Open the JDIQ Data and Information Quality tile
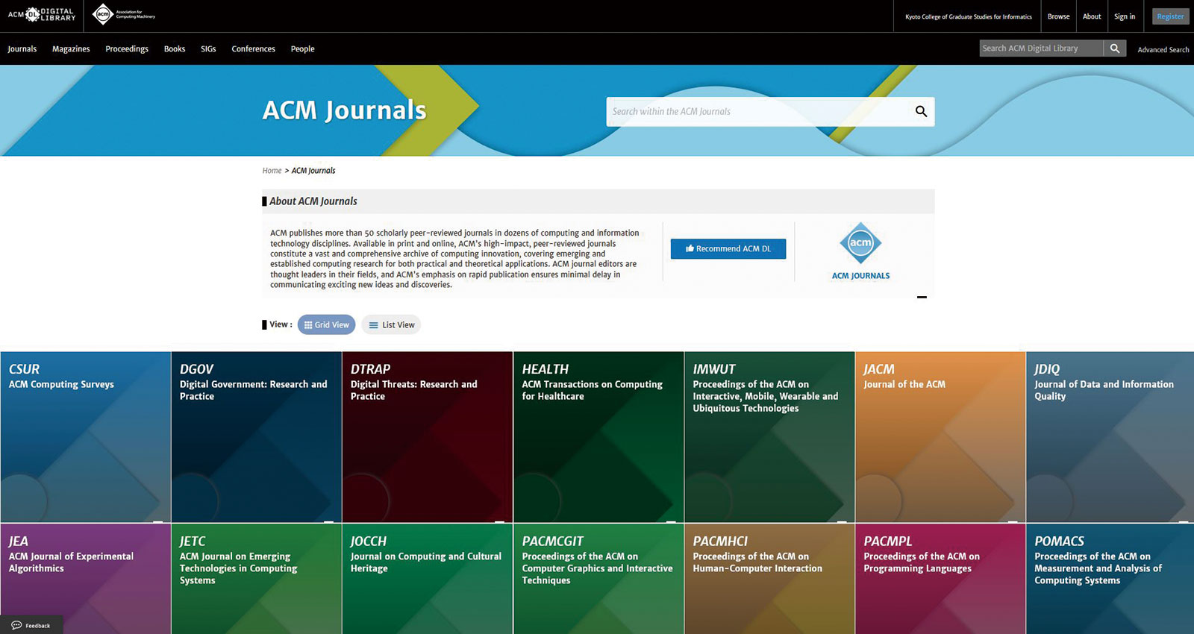This screenshot has width=1194, height=634. point(1110,437)
